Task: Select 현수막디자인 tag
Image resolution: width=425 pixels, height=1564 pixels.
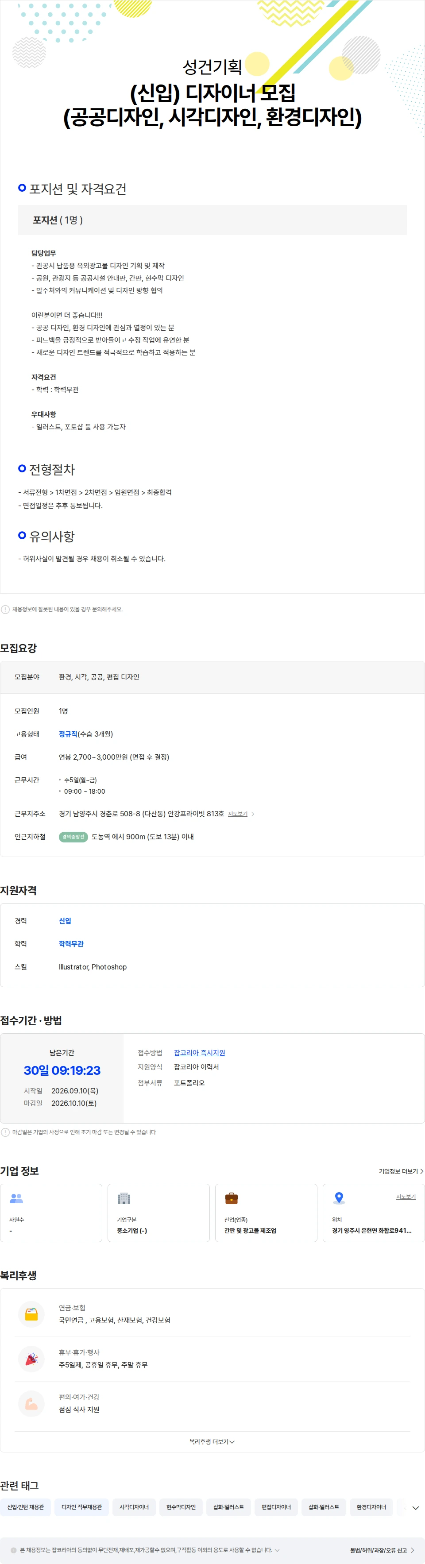Action: (x=181, y=1507)
